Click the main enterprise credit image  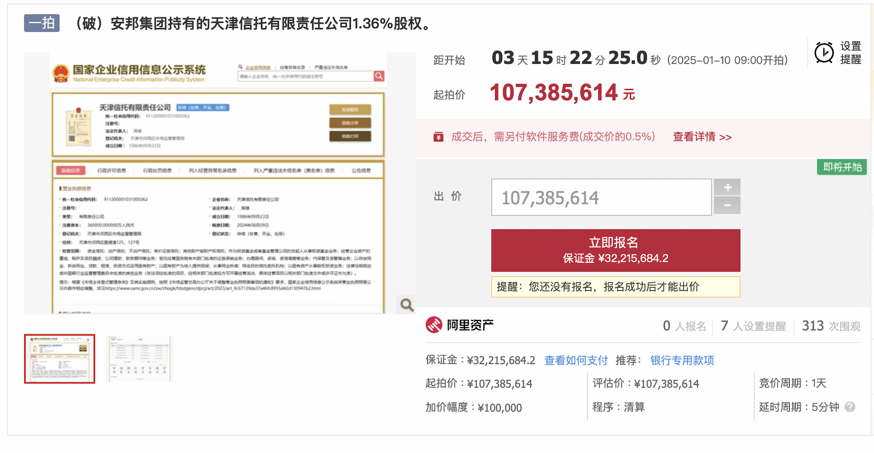coord(218,191)
